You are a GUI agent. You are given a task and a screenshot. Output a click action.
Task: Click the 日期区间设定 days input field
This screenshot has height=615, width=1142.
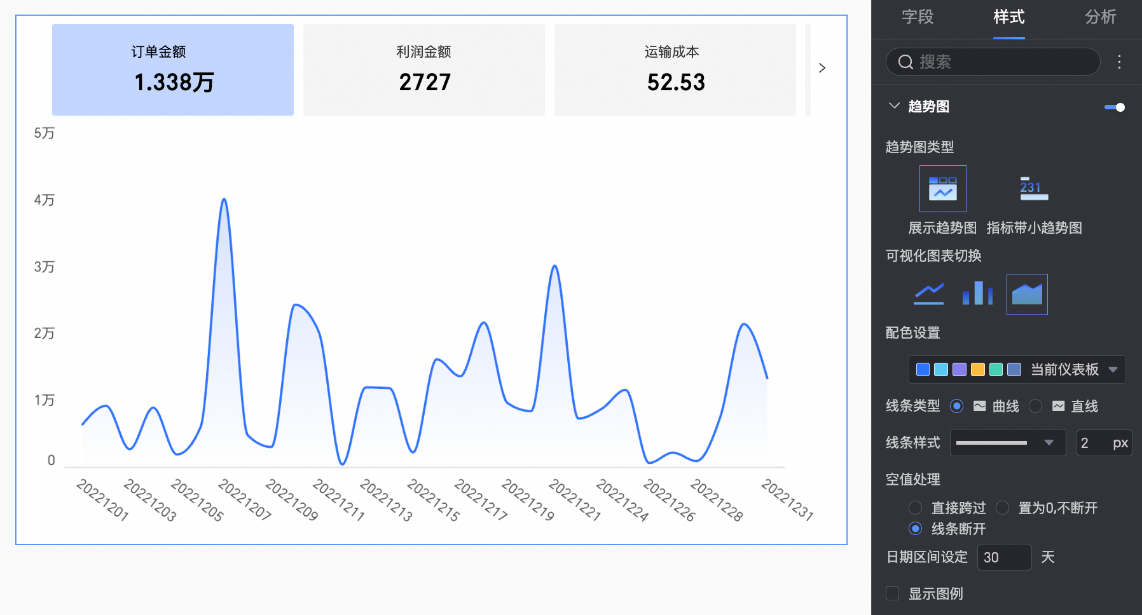tap(1003, 557)
